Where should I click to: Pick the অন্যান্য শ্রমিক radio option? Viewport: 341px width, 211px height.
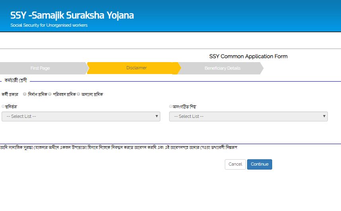tap(78, 94)
